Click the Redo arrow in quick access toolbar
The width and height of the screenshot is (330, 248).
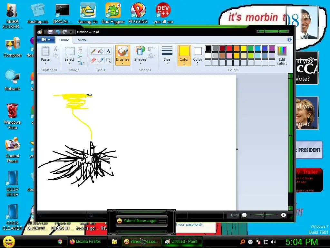pos(64,32)
